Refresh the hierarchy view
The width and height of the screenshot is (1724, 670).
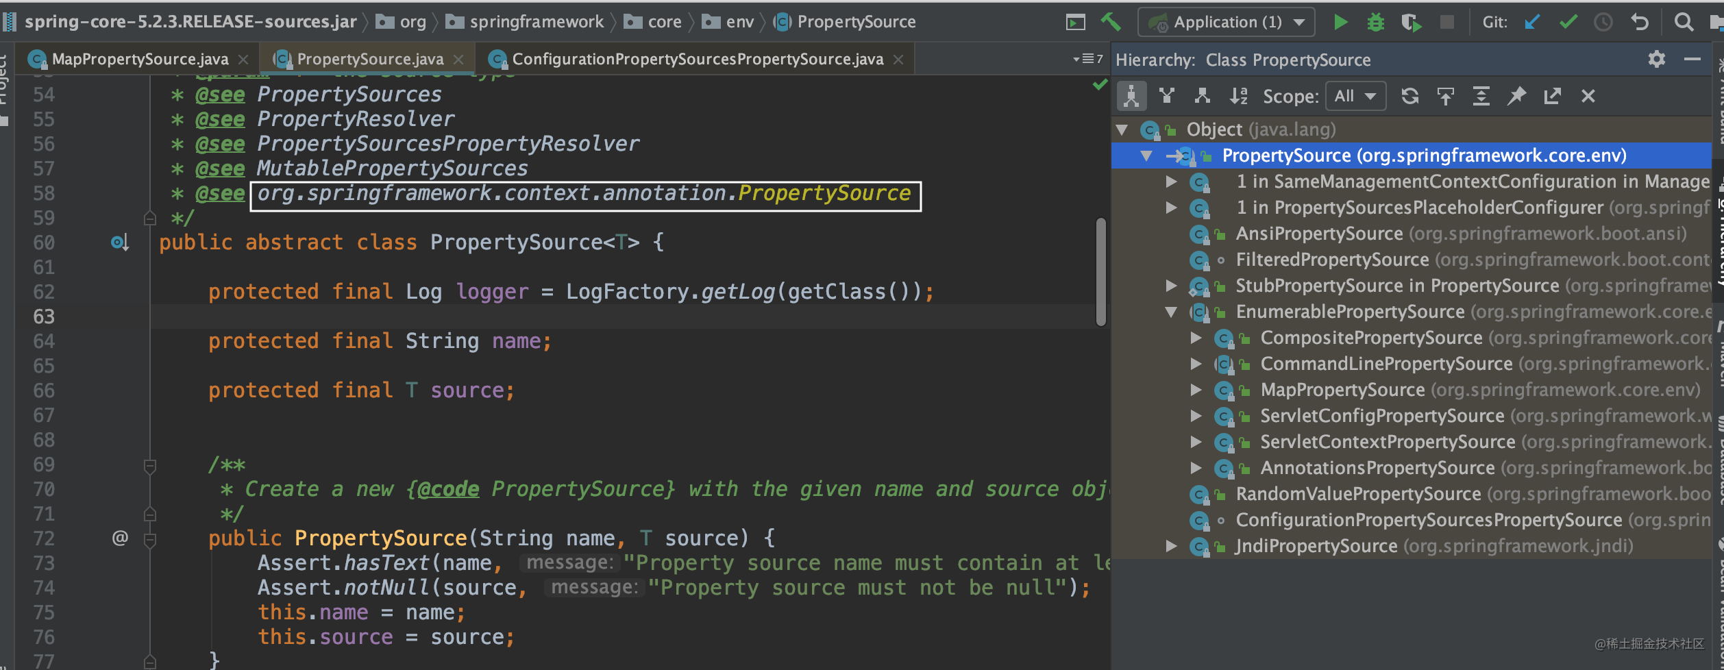tap(1410, 96)
